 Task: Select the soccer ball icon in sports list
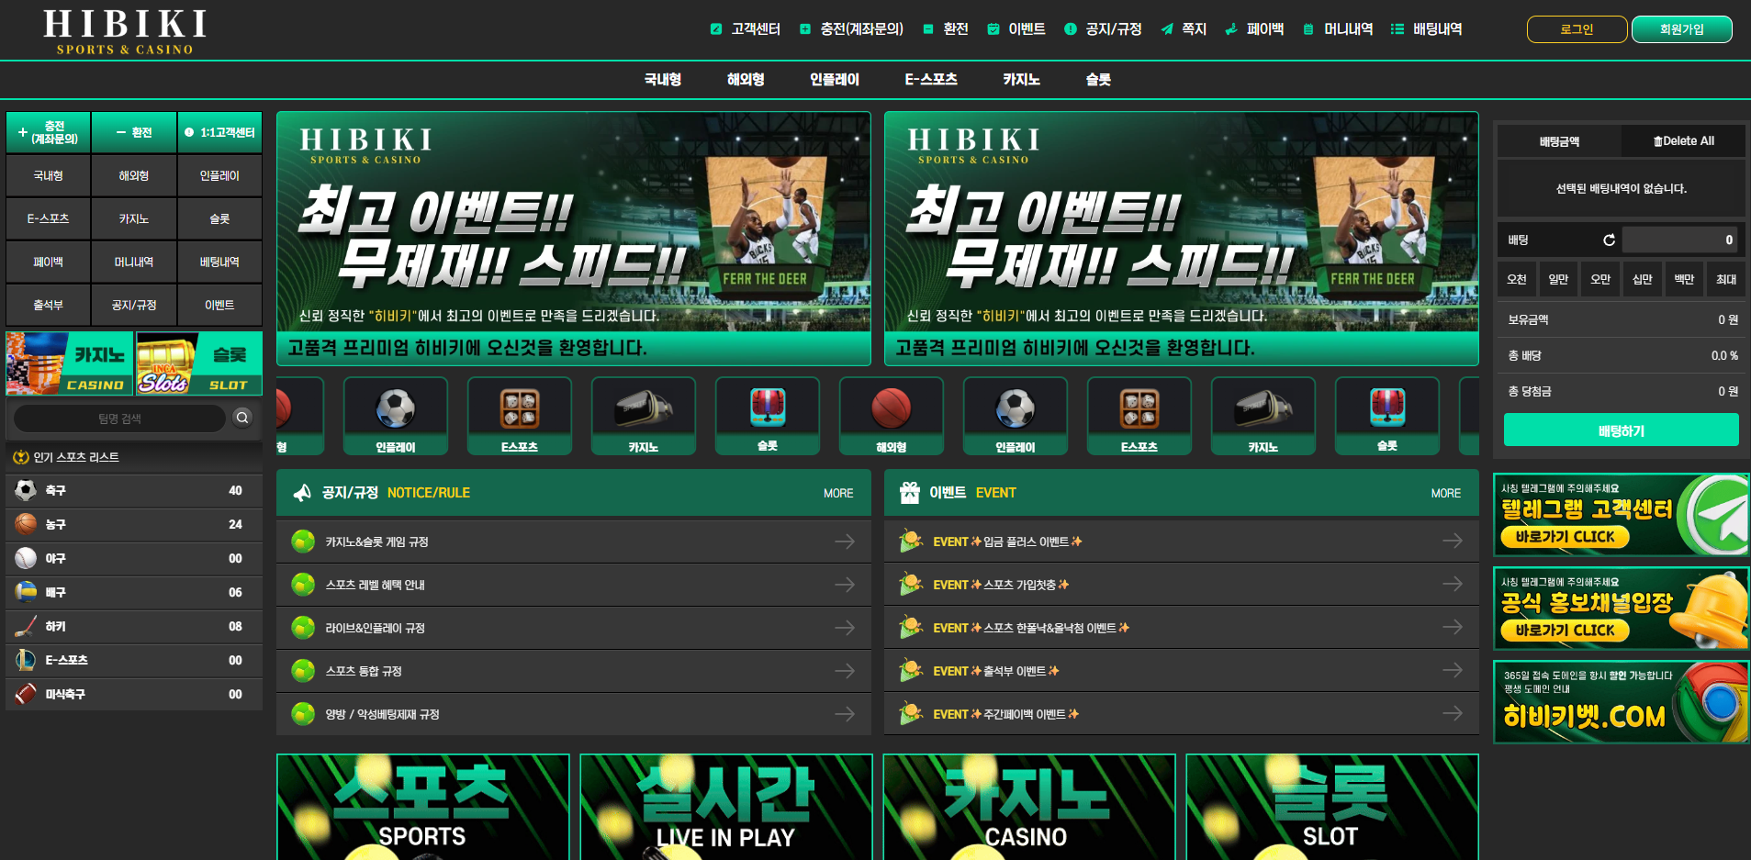[x=26, y=490]
